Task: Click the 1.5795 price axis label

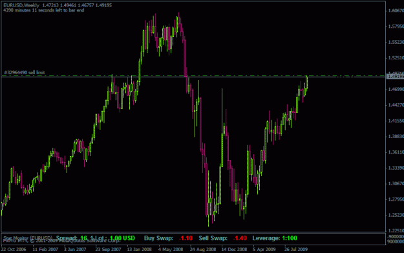Action: (x=396, y=26)
